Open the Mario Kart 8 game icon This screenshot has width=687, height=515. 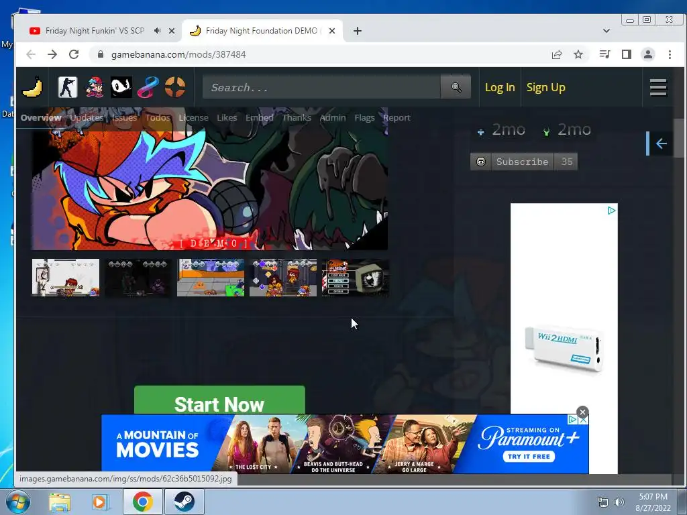click(148, 87)
